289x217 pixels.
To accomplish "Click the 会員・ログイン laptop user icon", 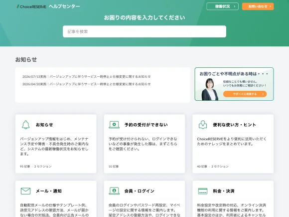I will 114,191.
